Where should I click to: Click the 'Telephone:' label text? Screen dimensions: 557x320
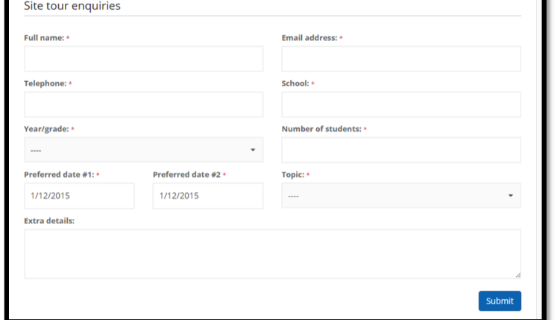pyautogui.click(x=45, y=84)
